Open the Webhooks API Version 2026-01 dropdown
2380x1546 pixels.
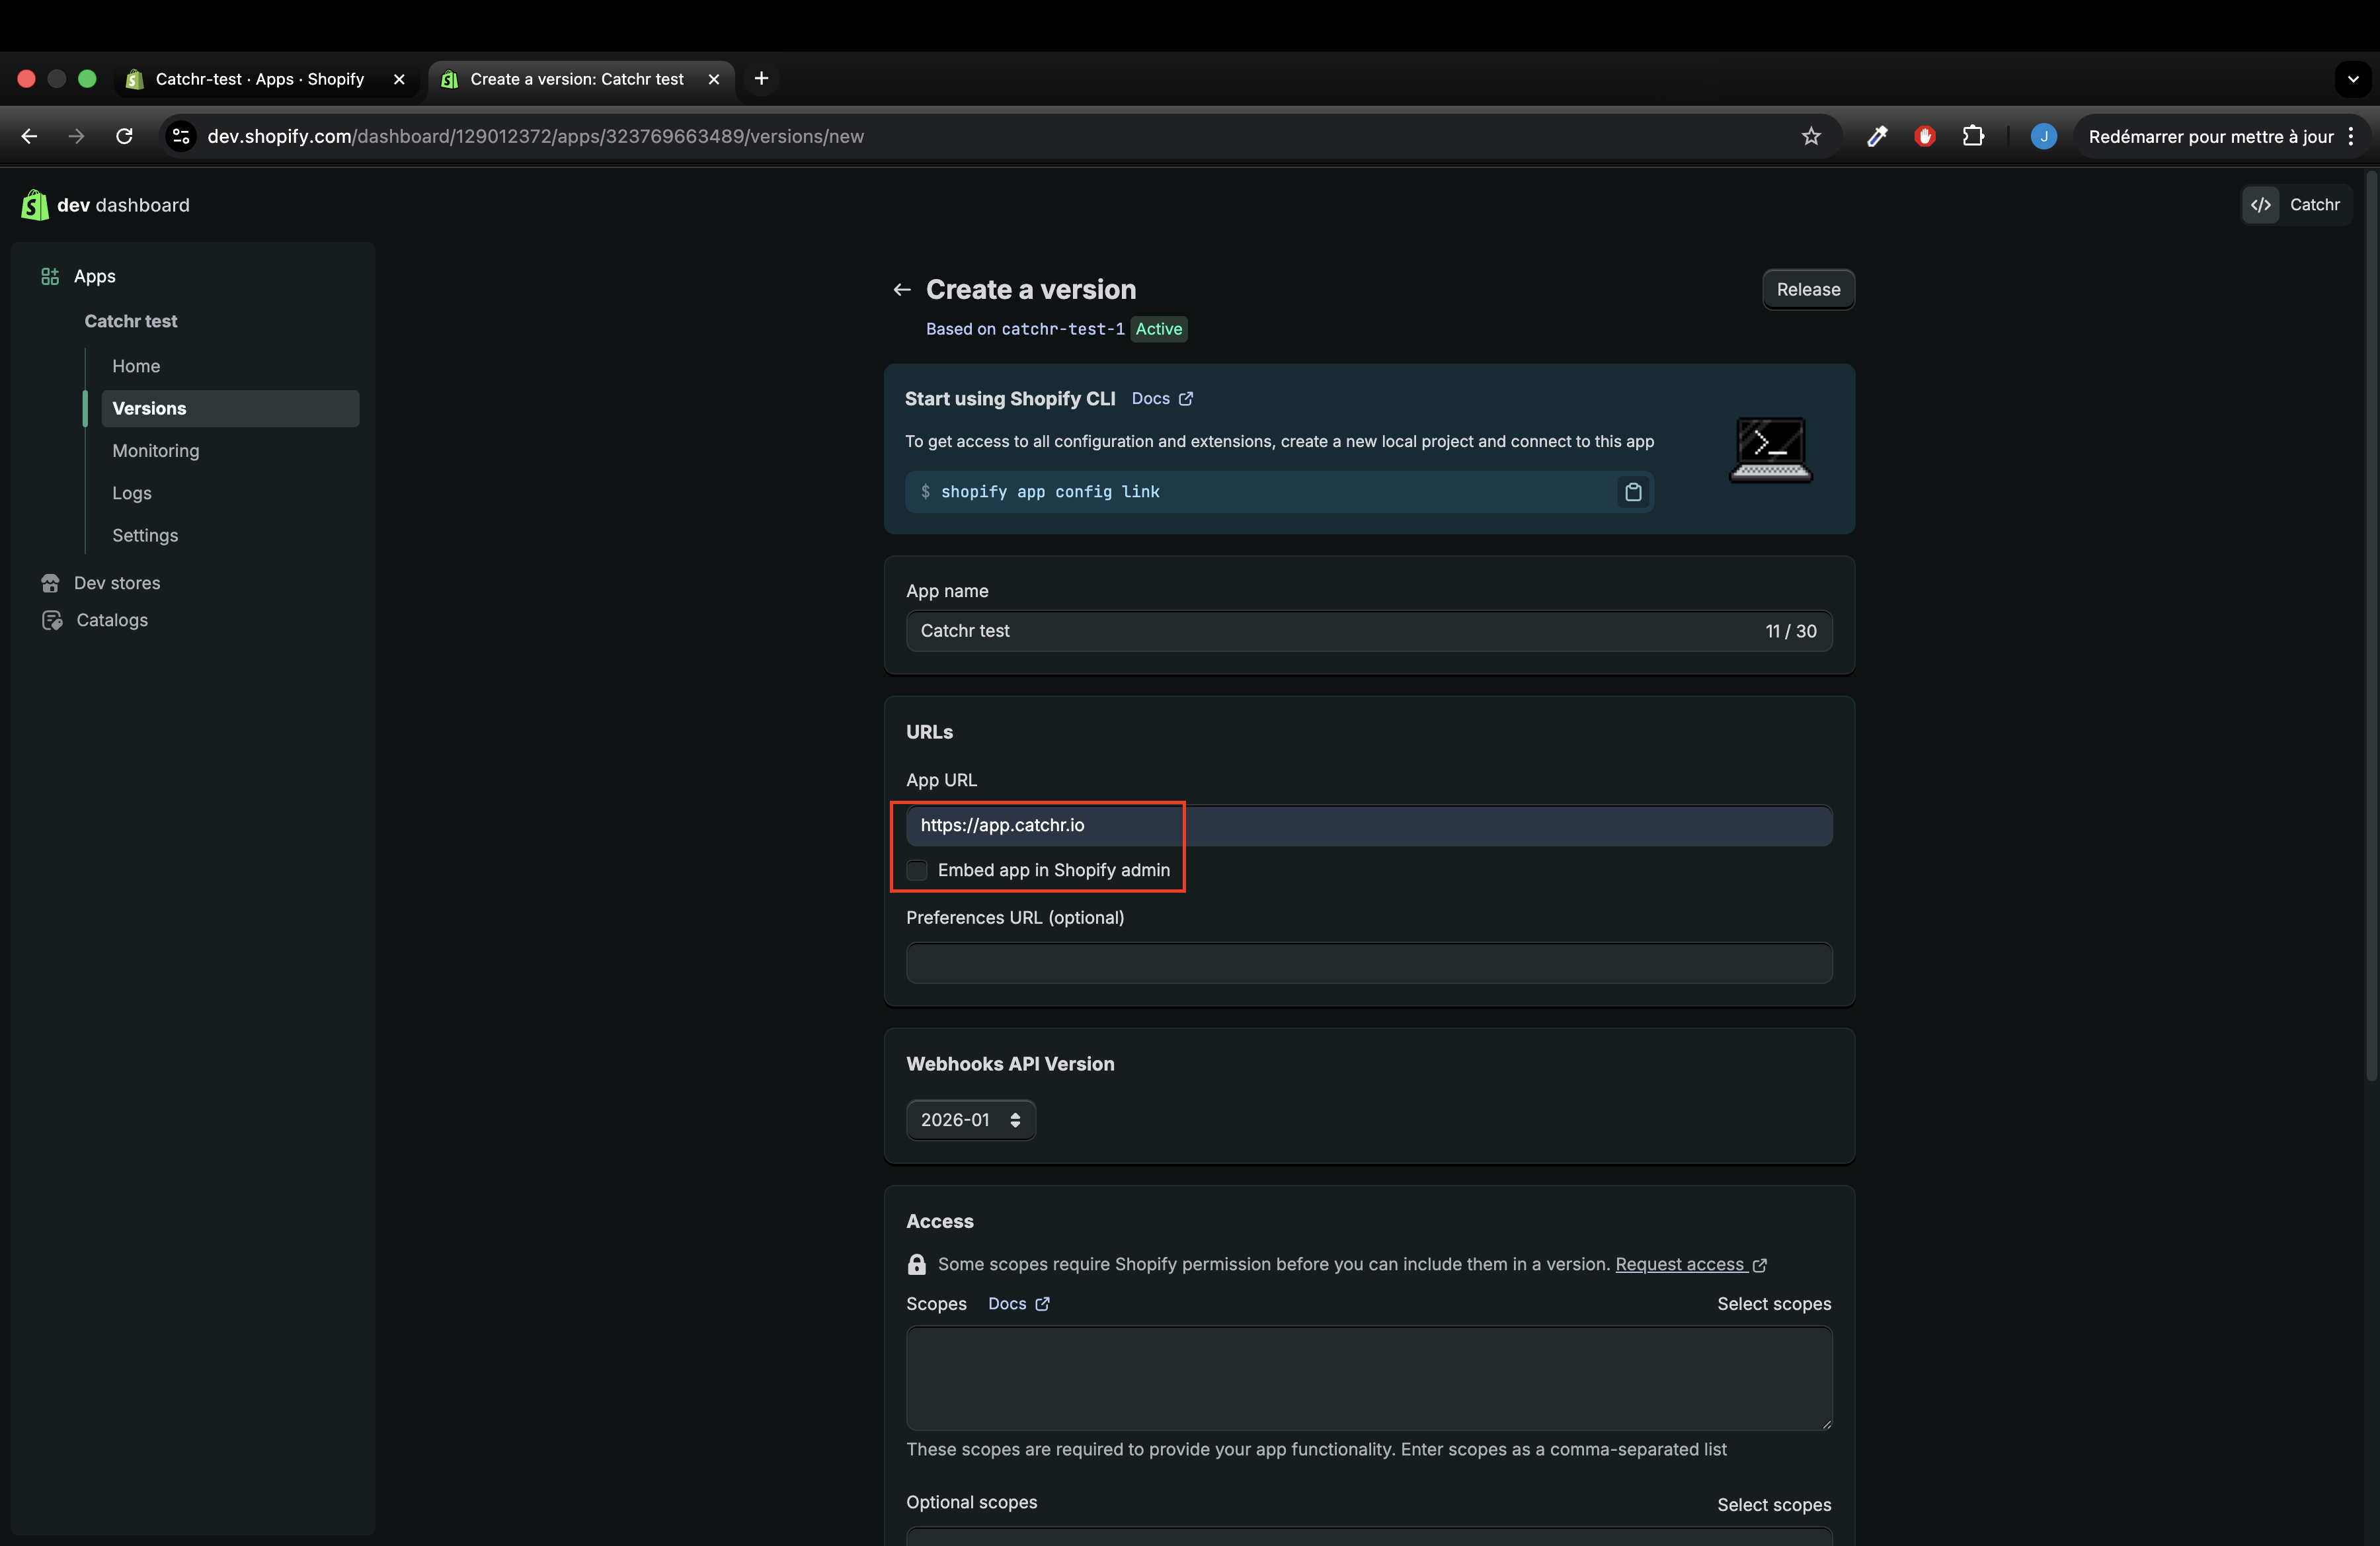[x=970, y=1120]
